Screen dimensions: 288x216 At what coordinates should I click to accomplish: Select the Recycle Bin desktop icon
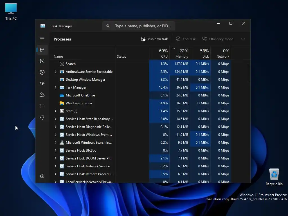[274, 177]
